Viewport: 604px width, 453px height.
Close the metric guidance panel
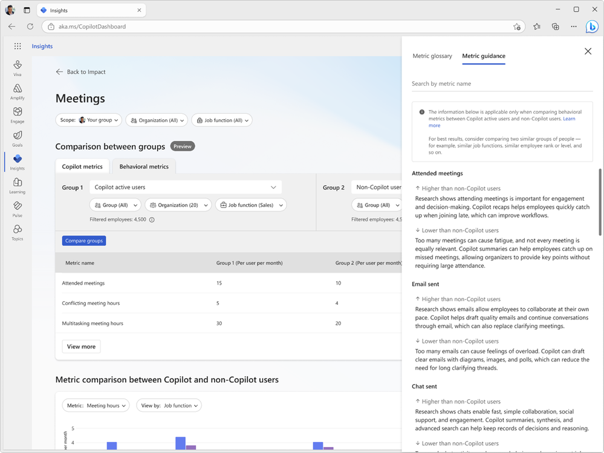click(x=588, y=51)
